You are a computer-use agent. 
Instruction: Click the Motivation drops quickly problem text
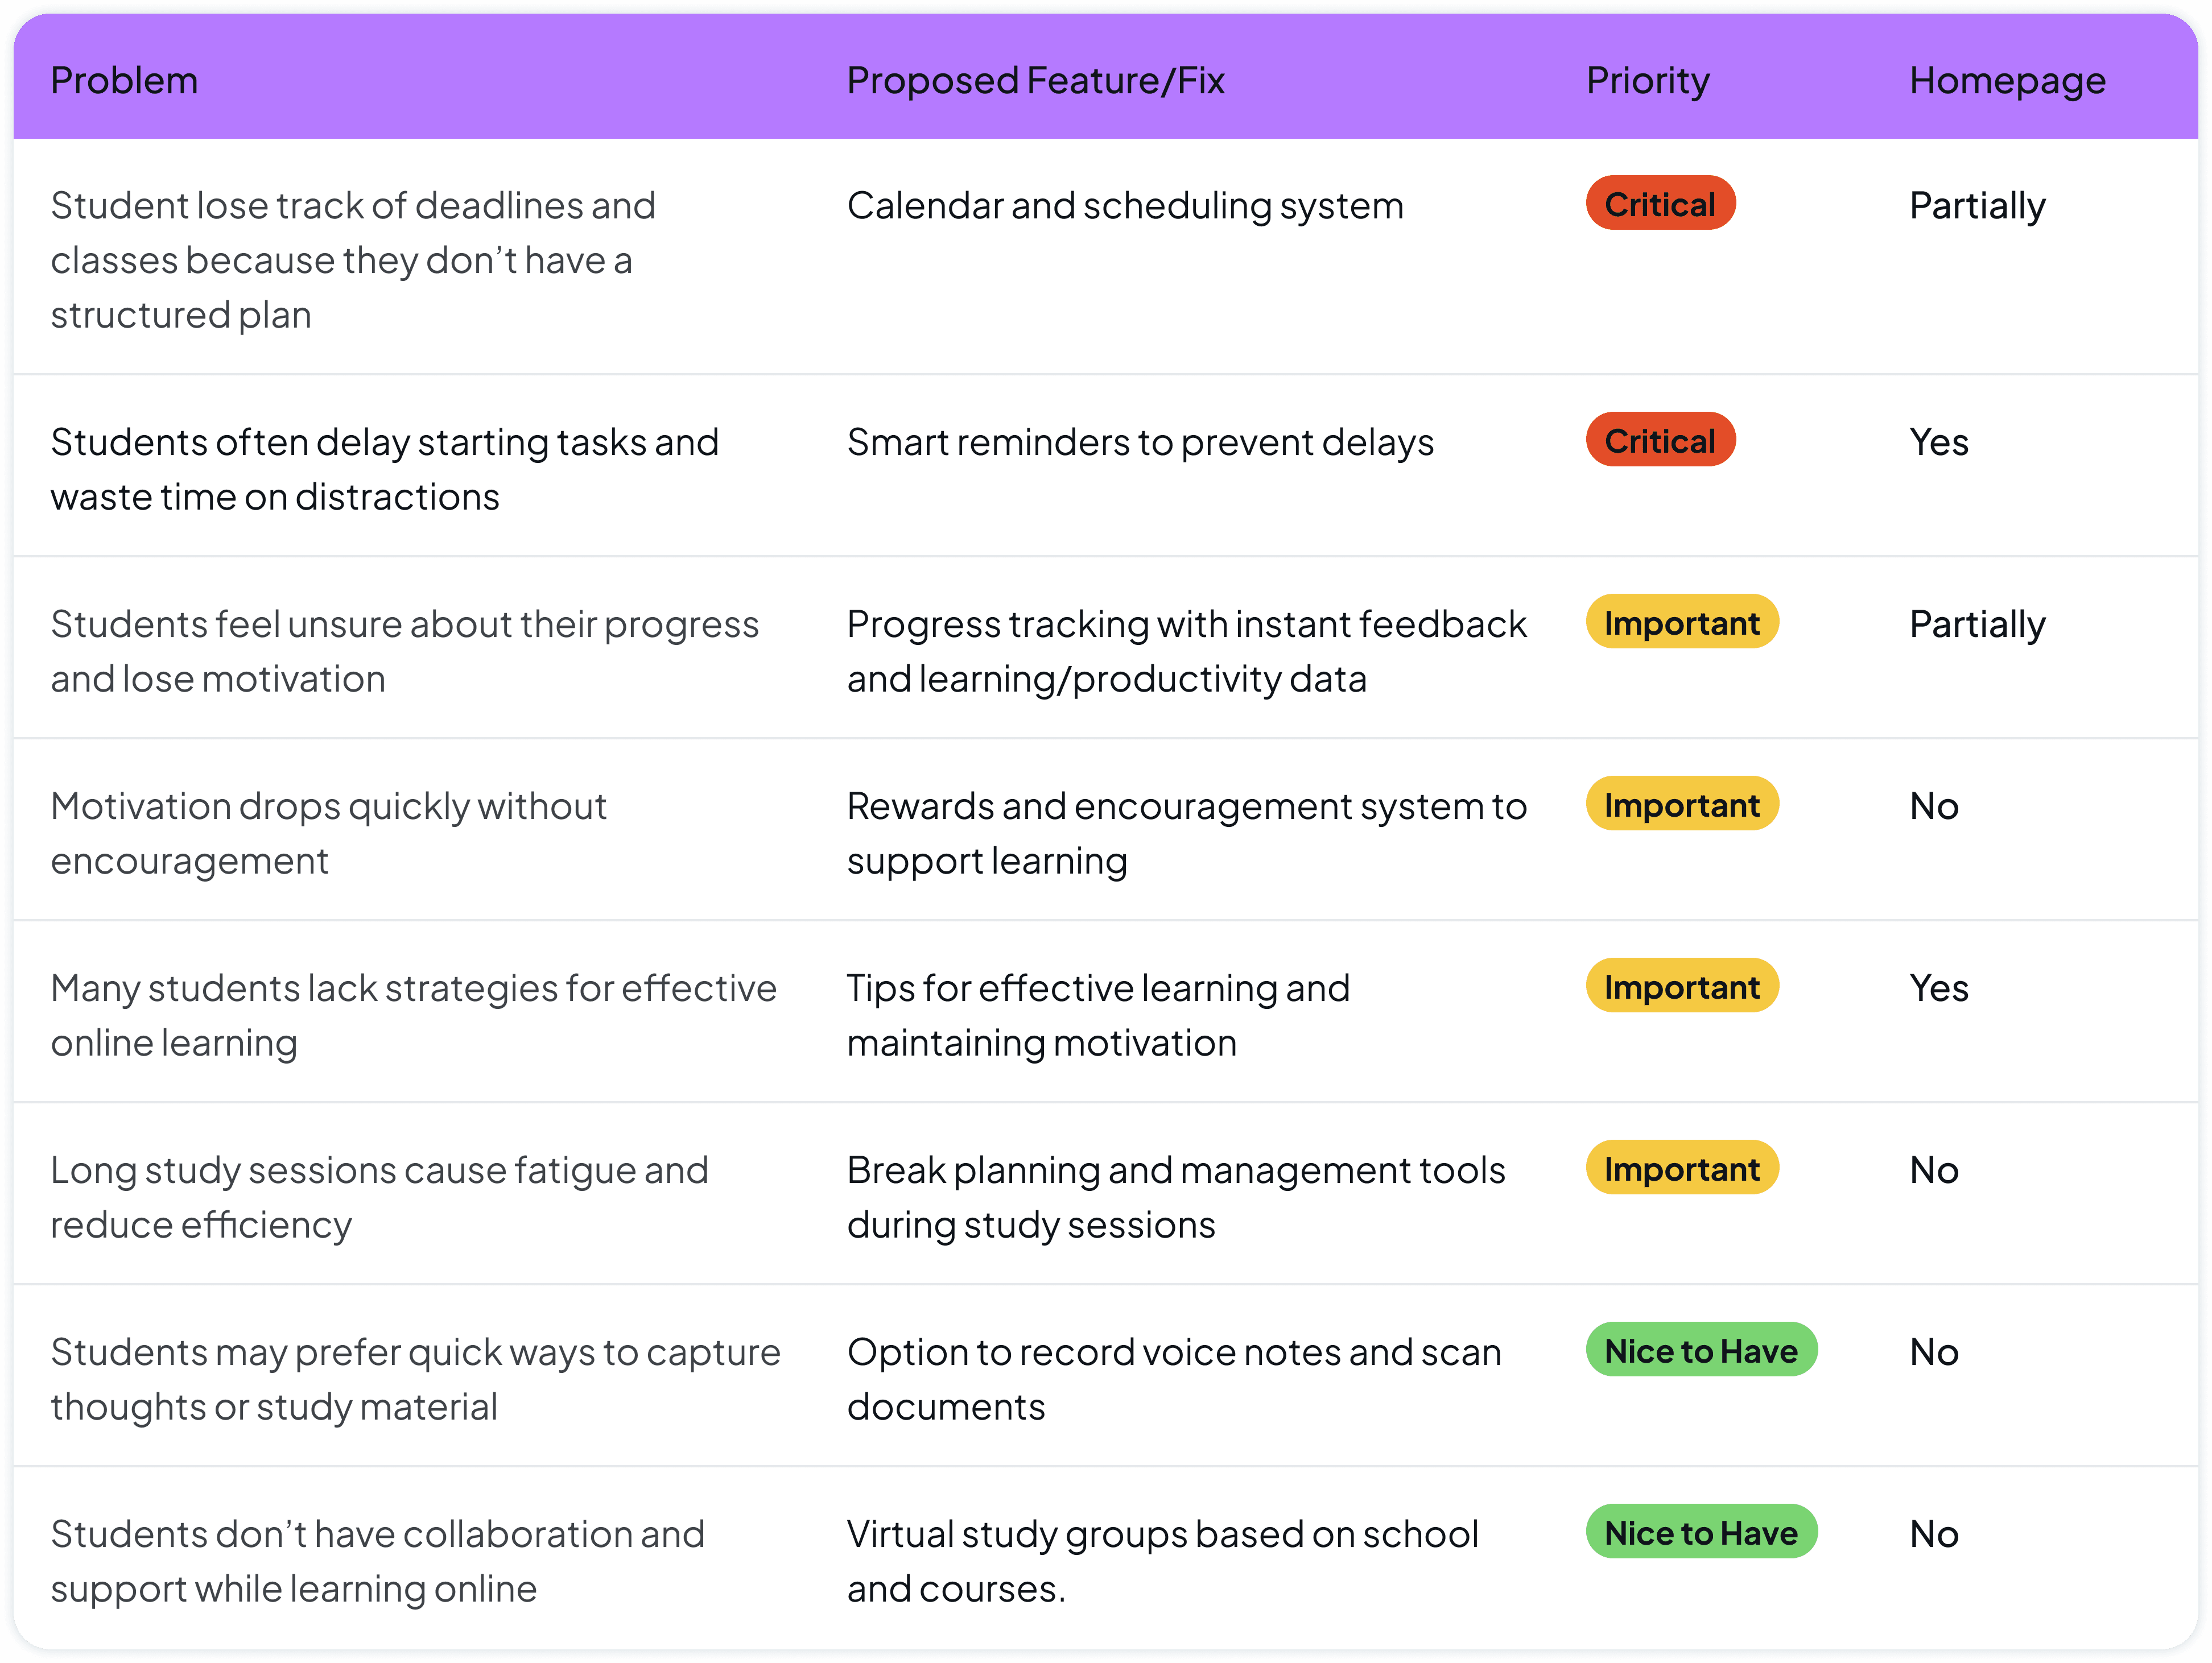(x=328, y=833)
